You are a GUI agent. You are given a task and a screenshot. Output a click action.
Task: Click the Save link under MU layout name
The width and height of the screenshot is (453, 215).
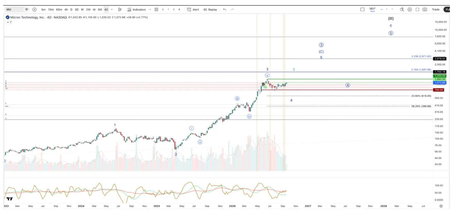pyautogui.click(x=373, y=11)
